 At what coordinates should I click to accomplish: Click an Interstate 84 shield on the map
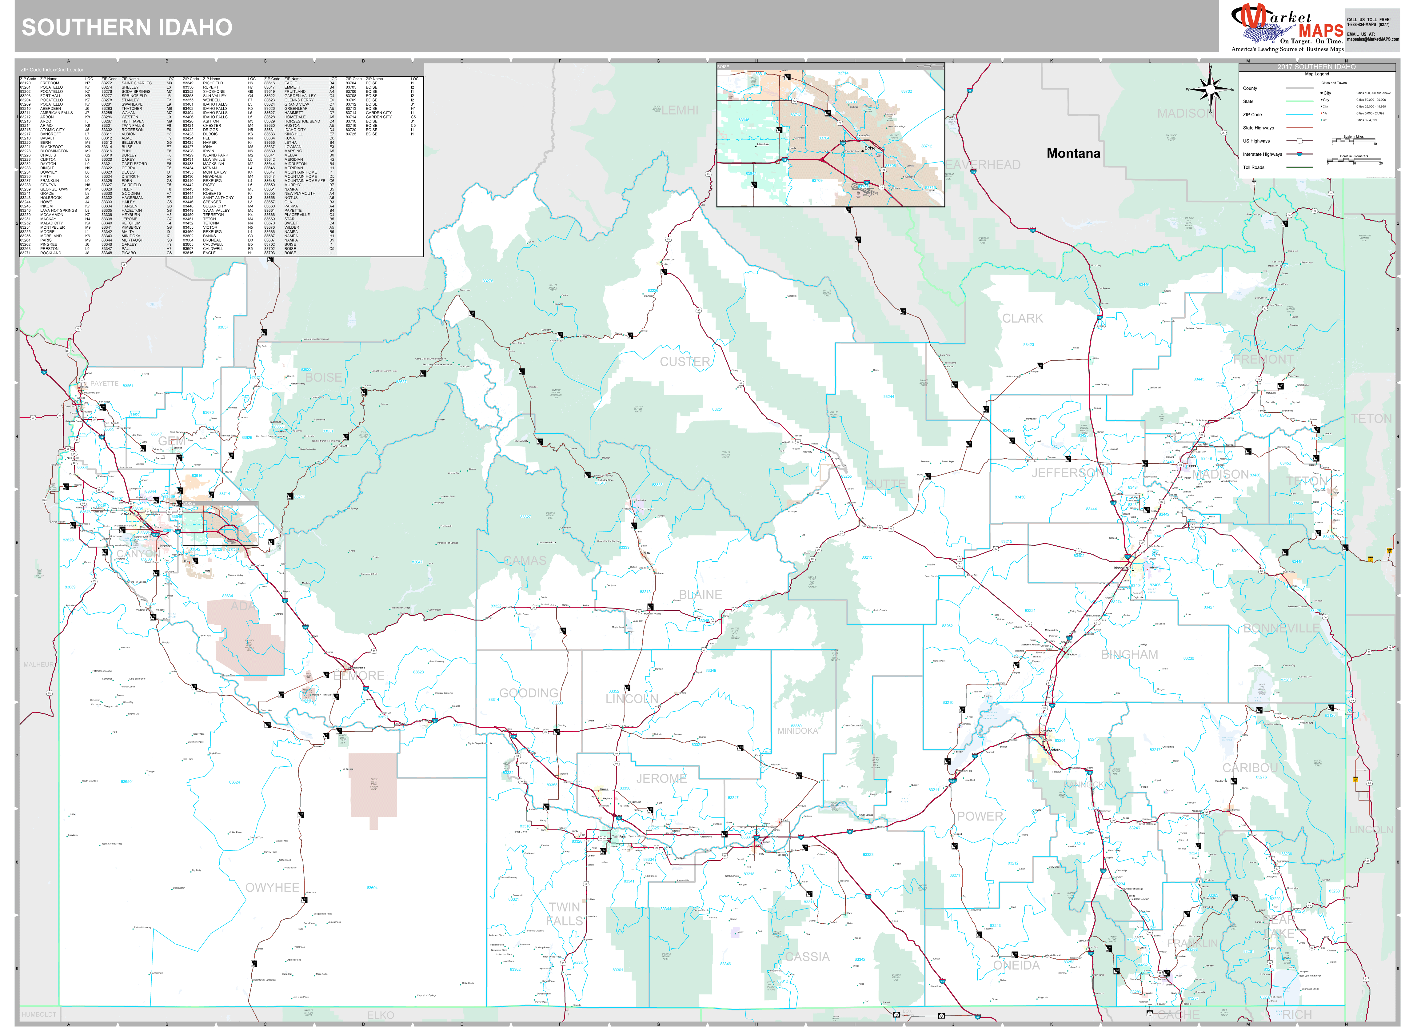pos(285,601)
